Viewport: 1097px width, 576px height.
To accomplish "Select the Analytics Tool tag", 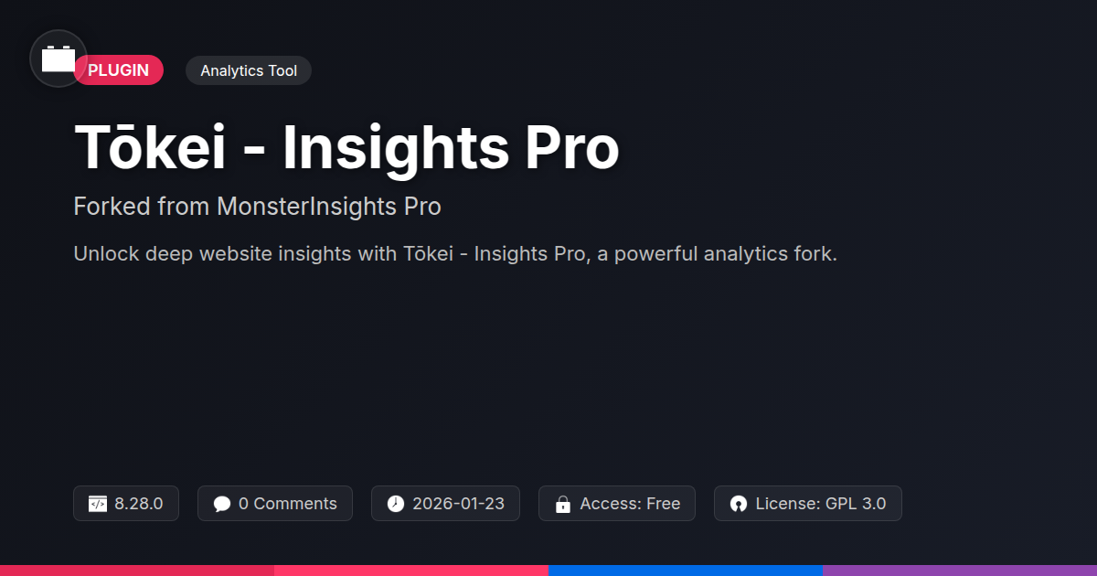I will (249, 70).
